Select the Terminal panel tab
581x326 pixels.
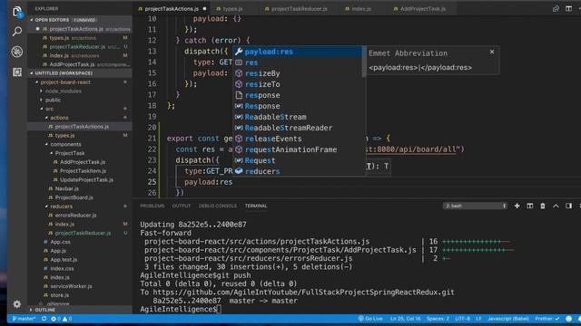[x=256, y=206]
